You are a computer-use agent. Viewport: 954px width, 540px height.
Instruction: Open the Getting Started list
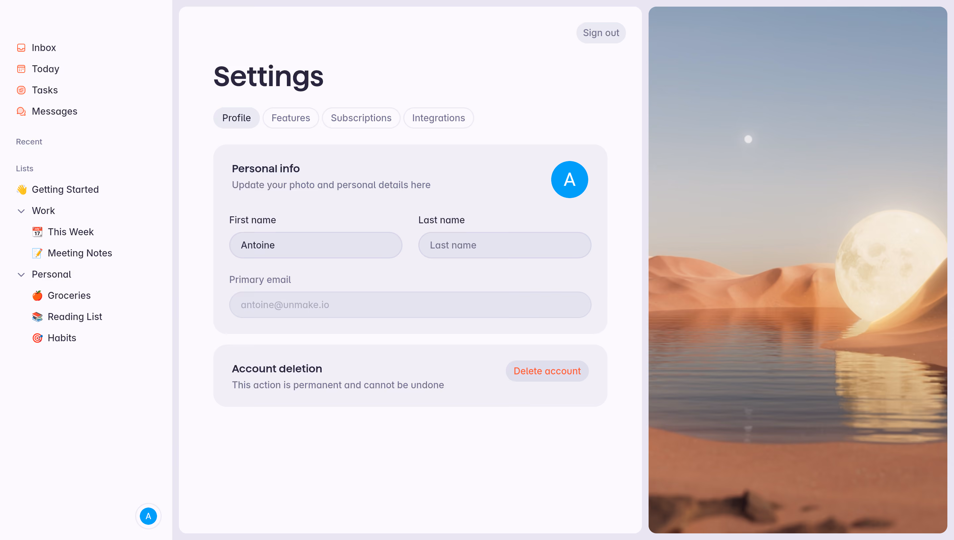coord(65,189)
